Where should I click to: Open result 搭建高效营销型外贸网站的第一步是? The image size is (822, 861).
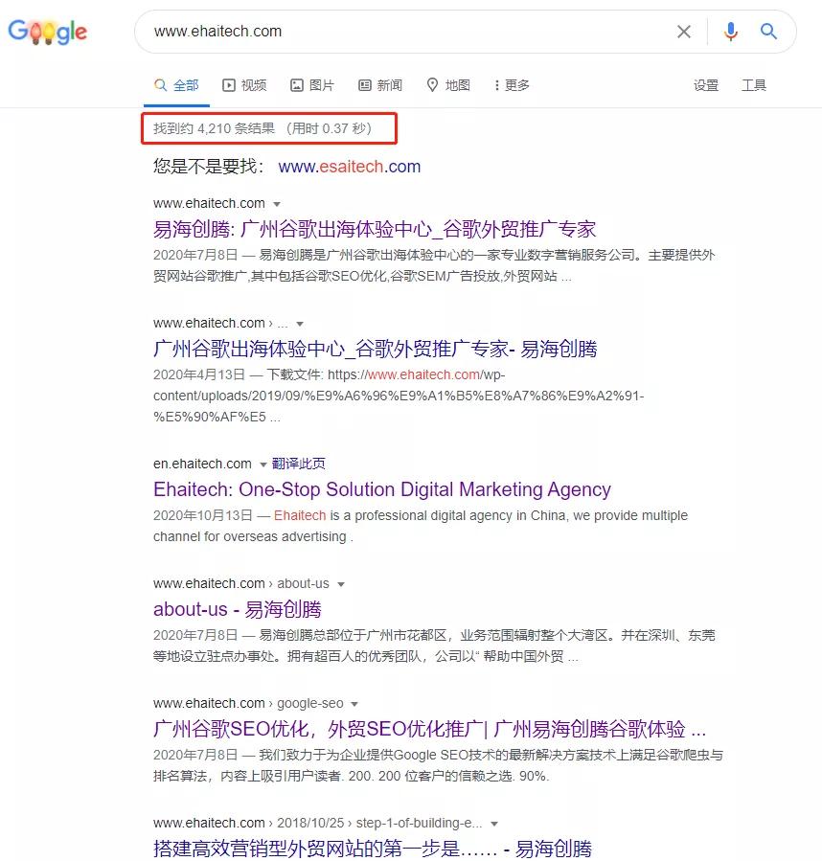tap(373, 849)
